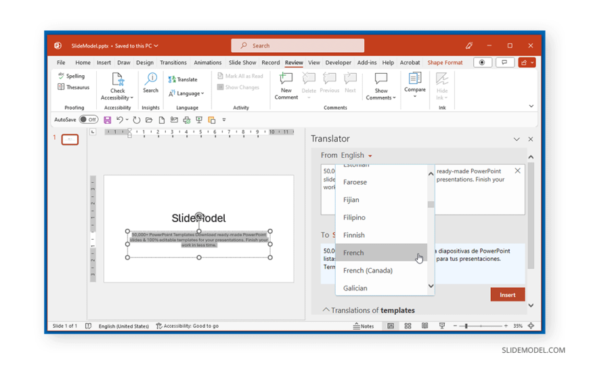Click the Undo arrow icon
Viewport: 589px width, 365px height.
click(119, 120)
